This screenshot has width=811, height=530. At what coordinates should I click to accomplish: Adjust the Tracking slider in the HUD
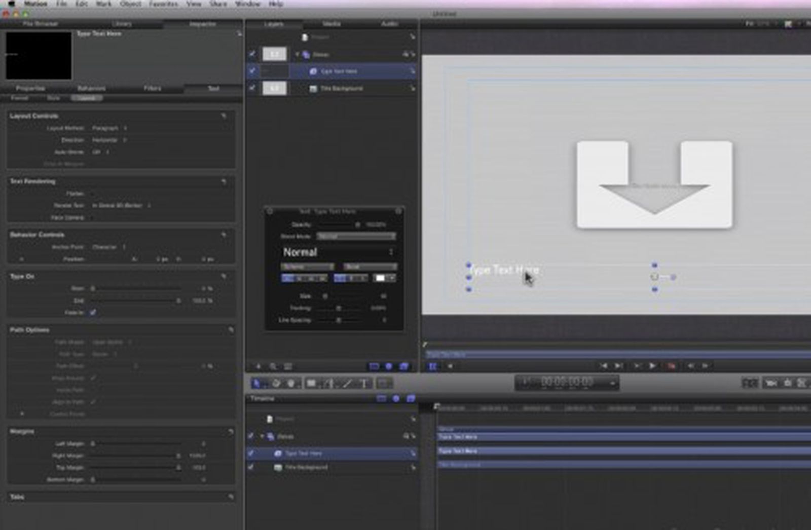[x=339, y=308]
